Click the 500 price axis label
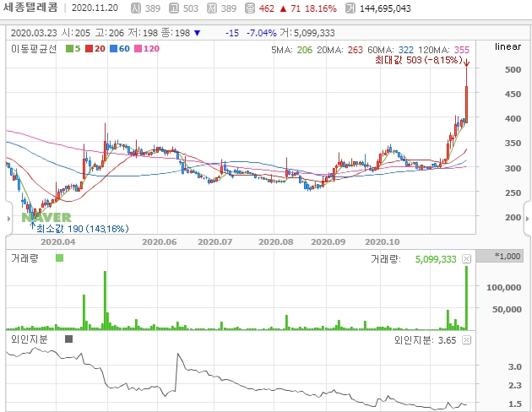 click(513, 69)
